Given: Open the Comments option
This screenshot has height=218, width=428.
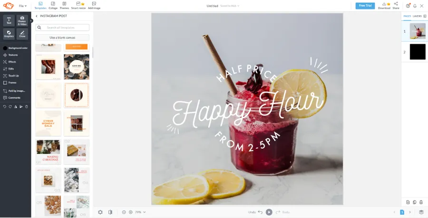Looking at the screenshot, I should click(x=12, y=97).
